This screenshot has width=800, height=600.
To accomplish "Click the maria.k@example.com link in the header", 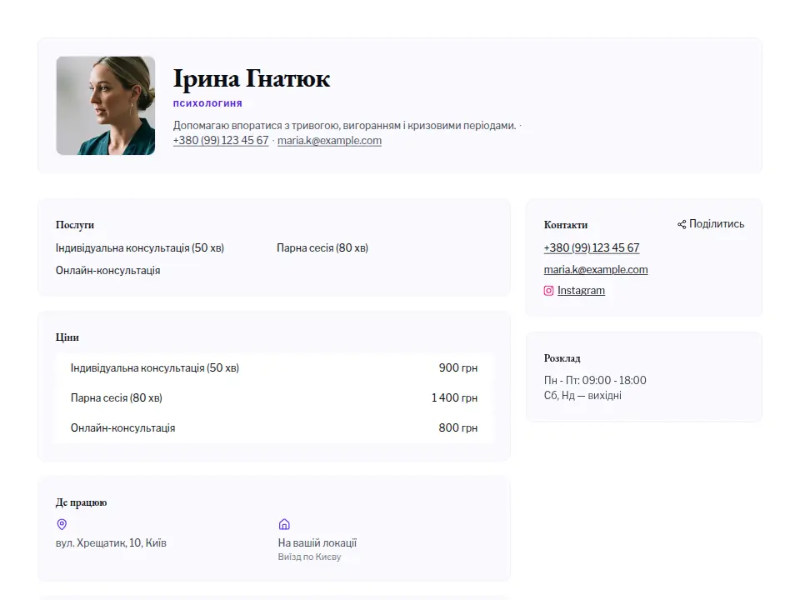I will 330,140.
